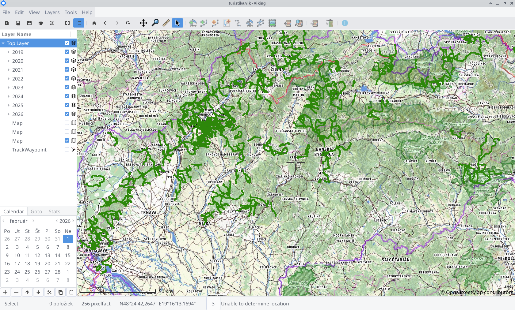515x310 pixels.
Task: Activate the Zoom magnifier tool
Action: 155,23
